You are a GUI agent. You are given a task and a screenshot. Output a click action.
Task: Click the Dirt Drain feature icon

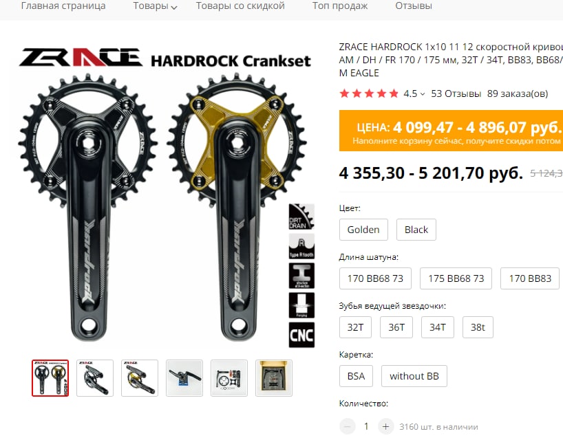[x=301, y=217]
